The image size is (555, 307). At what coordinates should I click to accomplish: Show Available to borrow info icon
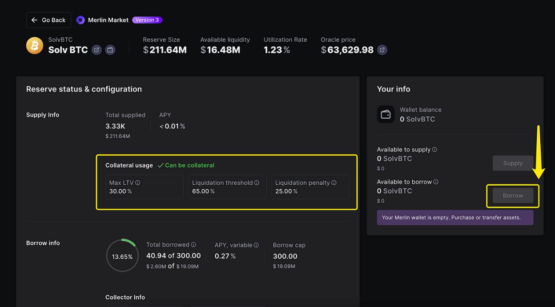click(436, 182)
